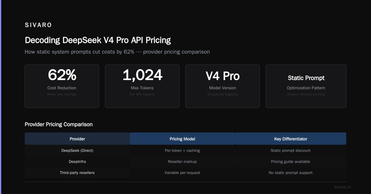The image size is (371, 194).
Task: Click the 'System prompt caching' caption
Action: (306, 94)
